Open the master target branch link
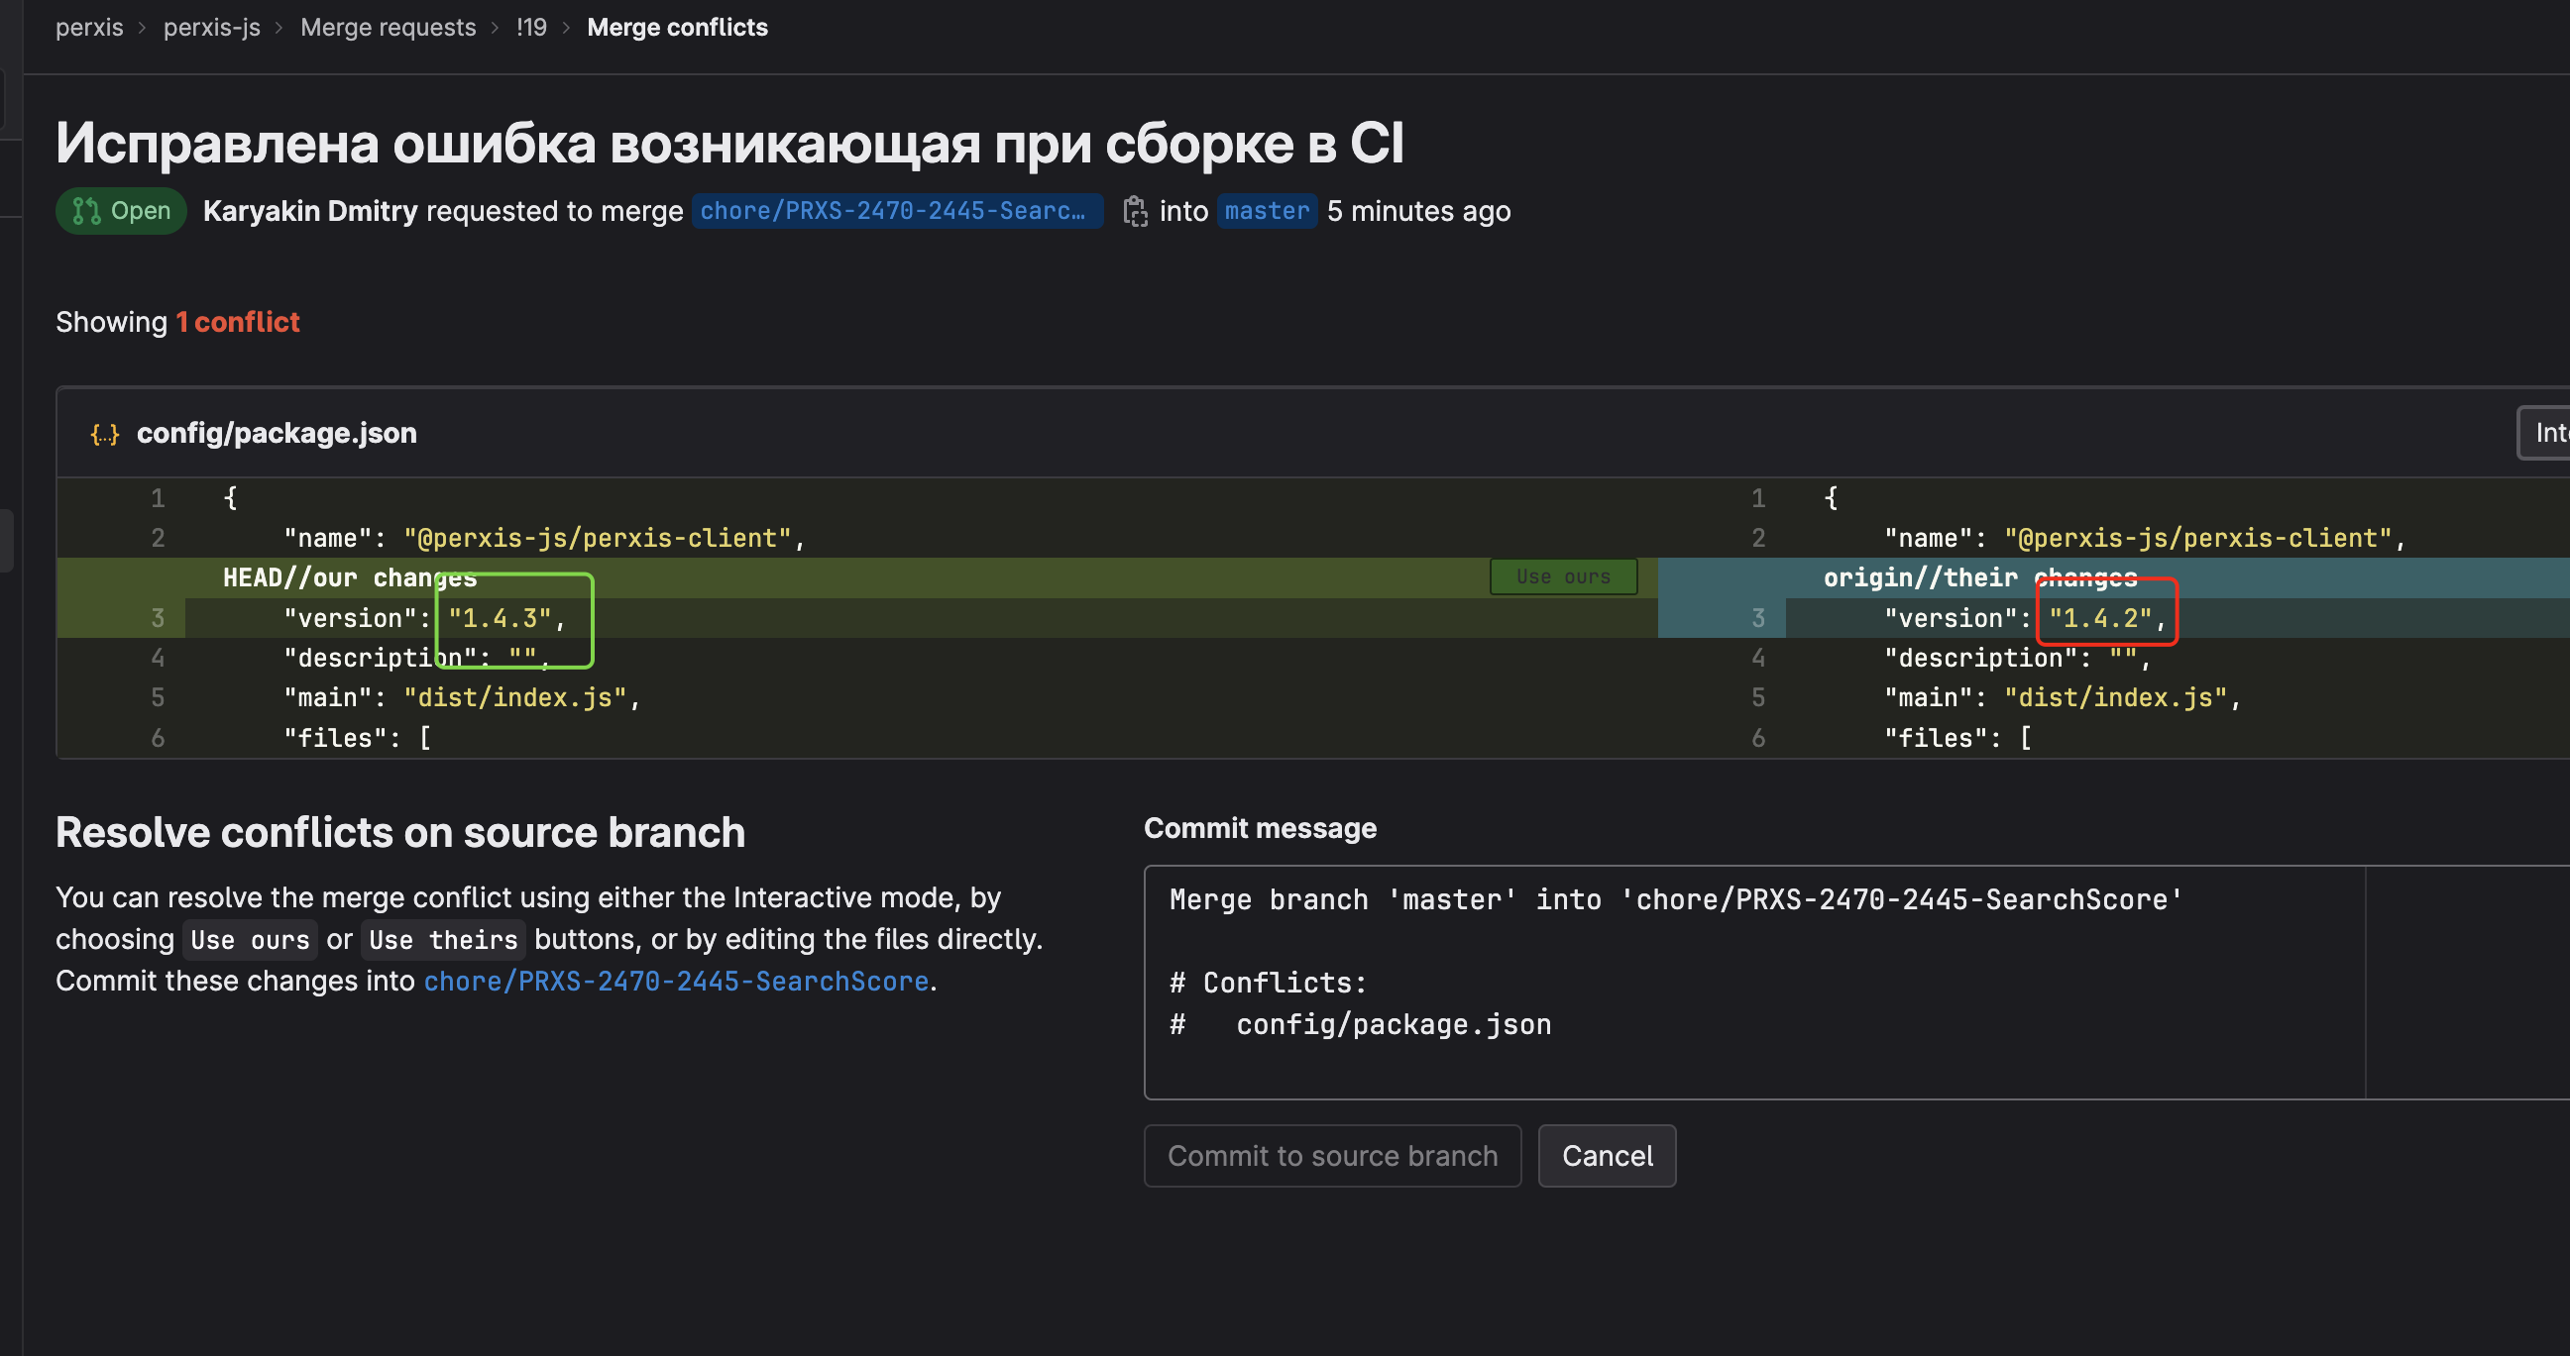Screen dimensions: 2570x1356 click(x=1267, y=211)
